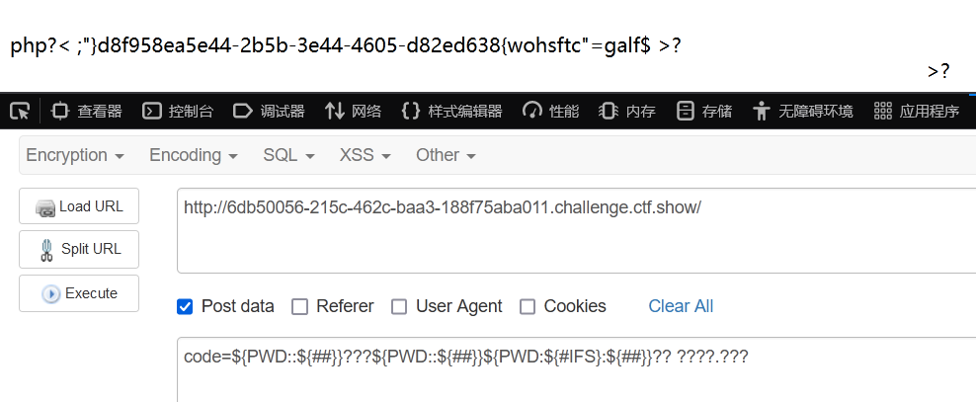Screen dimensions: 976x402
Task: Open the Console (控制台) panel
Action: point(178,112)
